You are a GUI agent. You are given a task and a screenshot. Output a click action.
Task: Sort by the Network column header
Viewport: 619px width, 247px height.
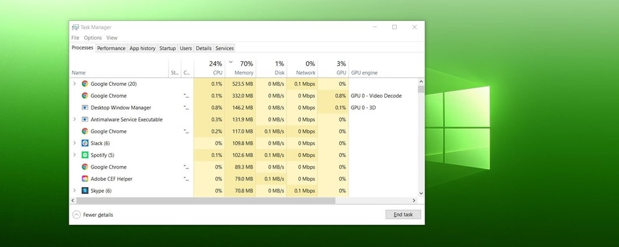(x=302, y=68)
